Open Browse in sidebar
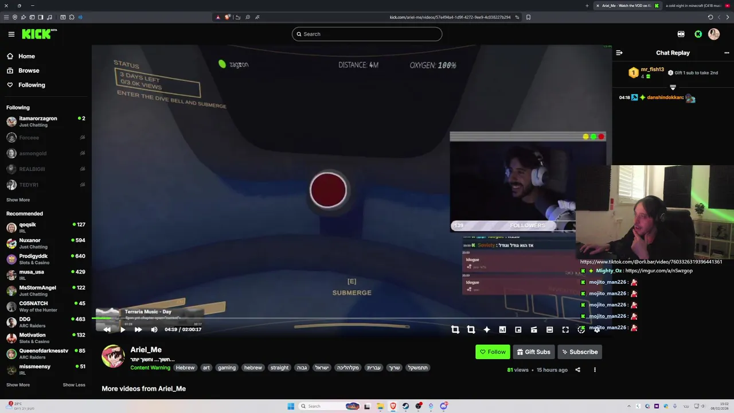734x413 pixels. [23, 71]
